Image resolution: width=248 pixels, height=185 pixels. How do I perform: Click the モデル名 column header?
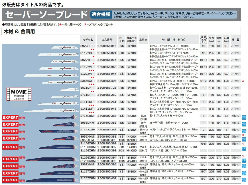88,40
